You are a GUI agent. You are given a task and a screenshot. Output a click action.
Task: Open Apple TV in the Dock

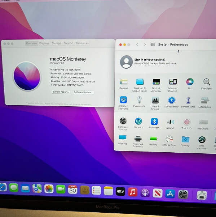(120, 192)
